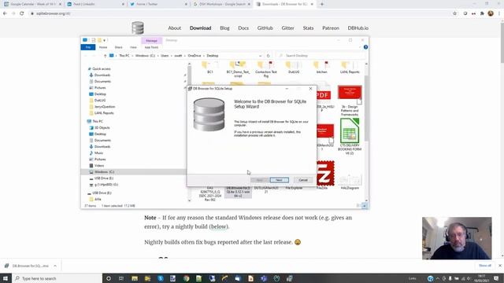The height and width of the screenshot is (283, 504).
Task: Select the BC1_Demo_Test_script folder icon
Action: (x=238, y=69)
